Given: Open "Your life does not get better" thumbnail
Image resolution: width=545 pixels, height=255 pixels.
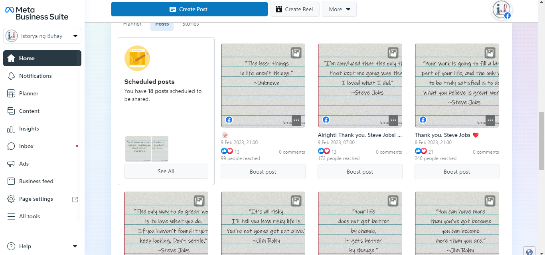Looking at the screenshot, I should (360, 223).
